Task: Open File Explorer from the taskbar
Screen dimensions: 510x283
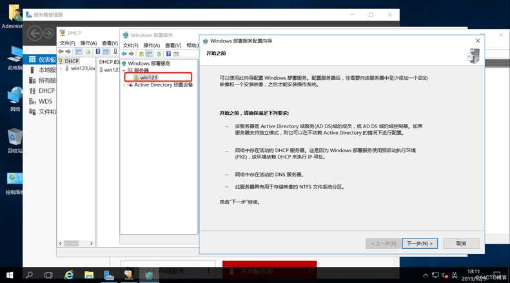Action: [x=89, y=275]
